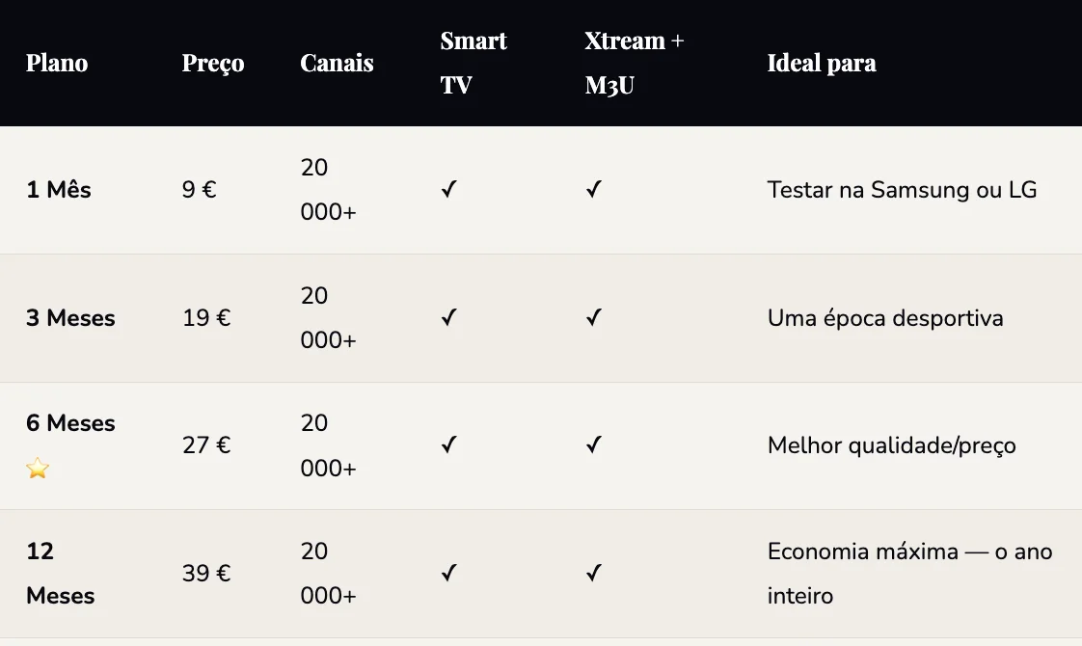Screen dimensions: 1082x646
Task: Click the Smart TV checkmark for 12 Meses
Action: [448, 574]
